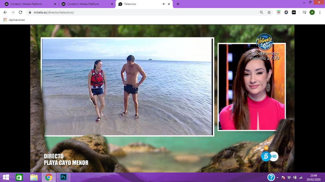This screenshot has width=325, height=182.
Task: Open the Dropbox tray icon
Action: (289, 177)
